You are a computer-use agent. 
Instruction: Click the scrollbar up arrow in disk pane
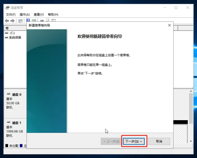[x=191, y=91]
